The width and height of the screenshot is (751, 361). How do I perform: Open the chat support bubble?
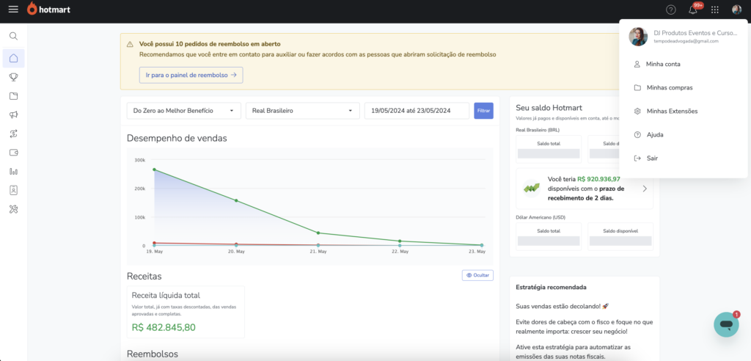[x=726, y=324]
